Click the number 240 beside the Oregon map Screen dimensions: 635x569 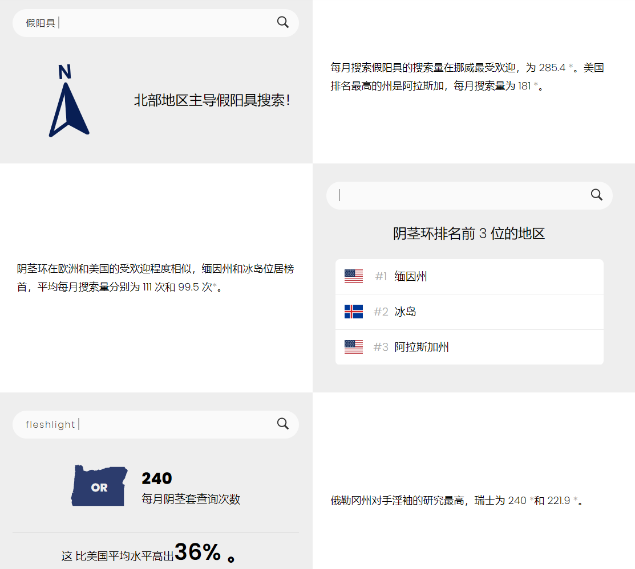[157, 478]
